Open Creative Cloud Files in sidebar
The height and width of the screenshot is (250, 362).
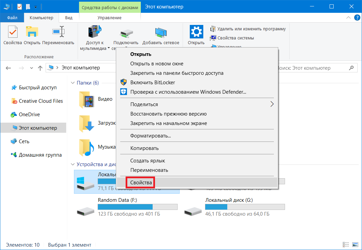click(x=37, y=101)
